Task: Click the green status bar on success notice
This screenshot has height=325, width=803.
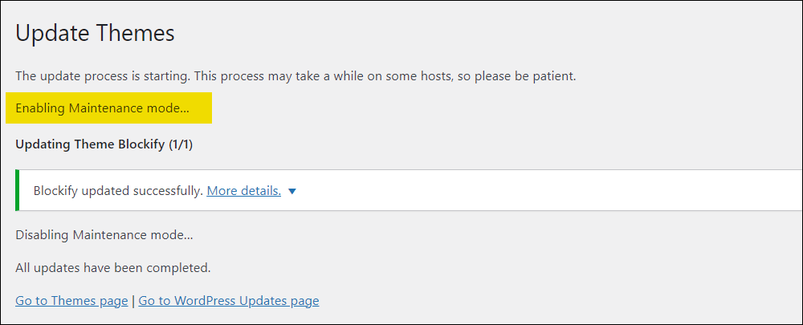Action: tap(18, 190)
